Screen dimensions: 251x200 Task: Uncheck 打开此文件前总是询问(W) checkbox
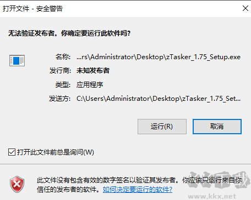point(12,152)
